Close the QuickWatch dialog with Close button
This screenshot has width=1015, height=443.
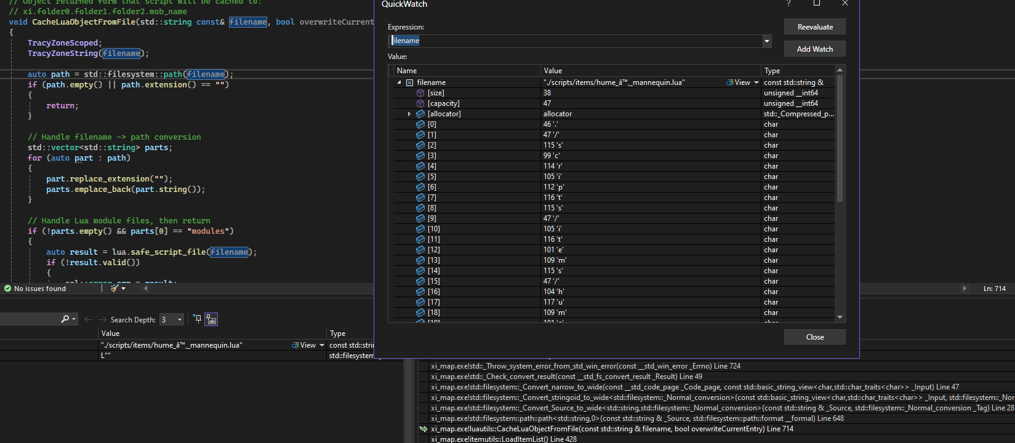pyautogui.click(x=814, y=337)
